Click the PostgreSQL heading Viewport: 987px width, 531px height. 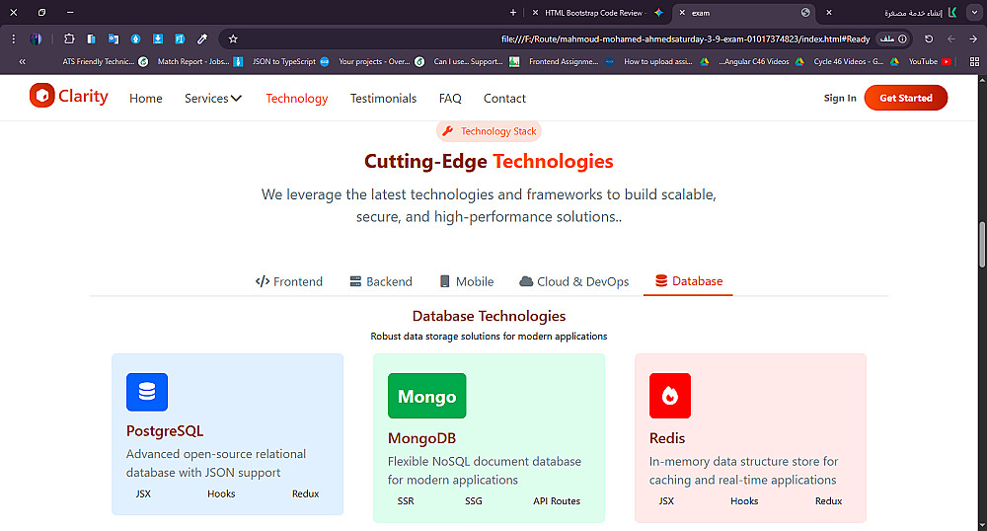[x=164, y=431]
